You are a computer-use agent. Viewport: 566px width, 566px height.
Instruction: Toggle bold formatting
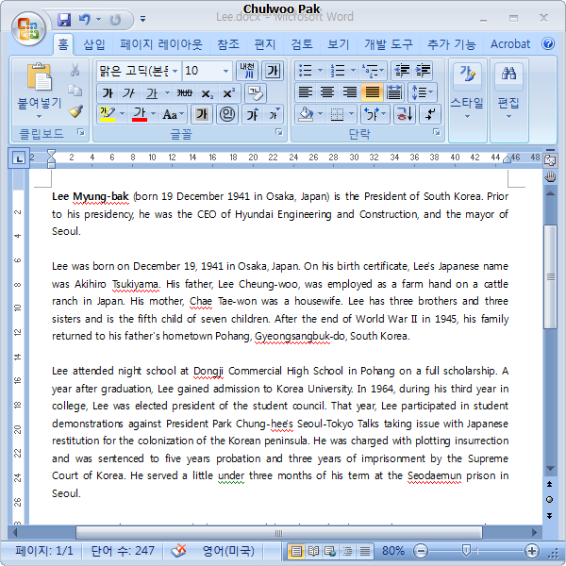108,93
